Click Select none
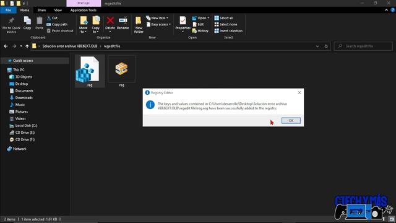The height and width of the screenshot is (223, 396). [x=225, y=25]
